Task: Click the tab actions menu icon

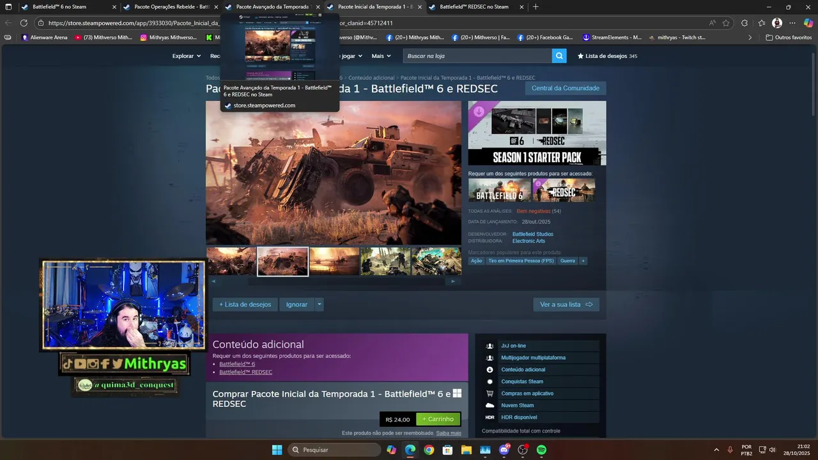Action: pyautogui.click(x=8, y=7)
